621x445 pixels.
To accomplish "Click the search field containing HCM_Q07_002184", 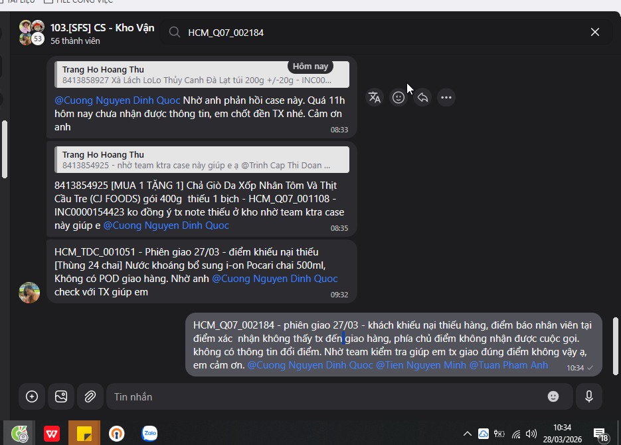I will (x=386, y=33).
